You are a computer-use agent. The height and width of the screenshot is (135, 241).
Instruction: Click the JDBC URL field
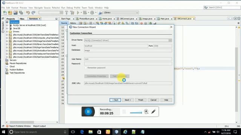pos(128,83)
